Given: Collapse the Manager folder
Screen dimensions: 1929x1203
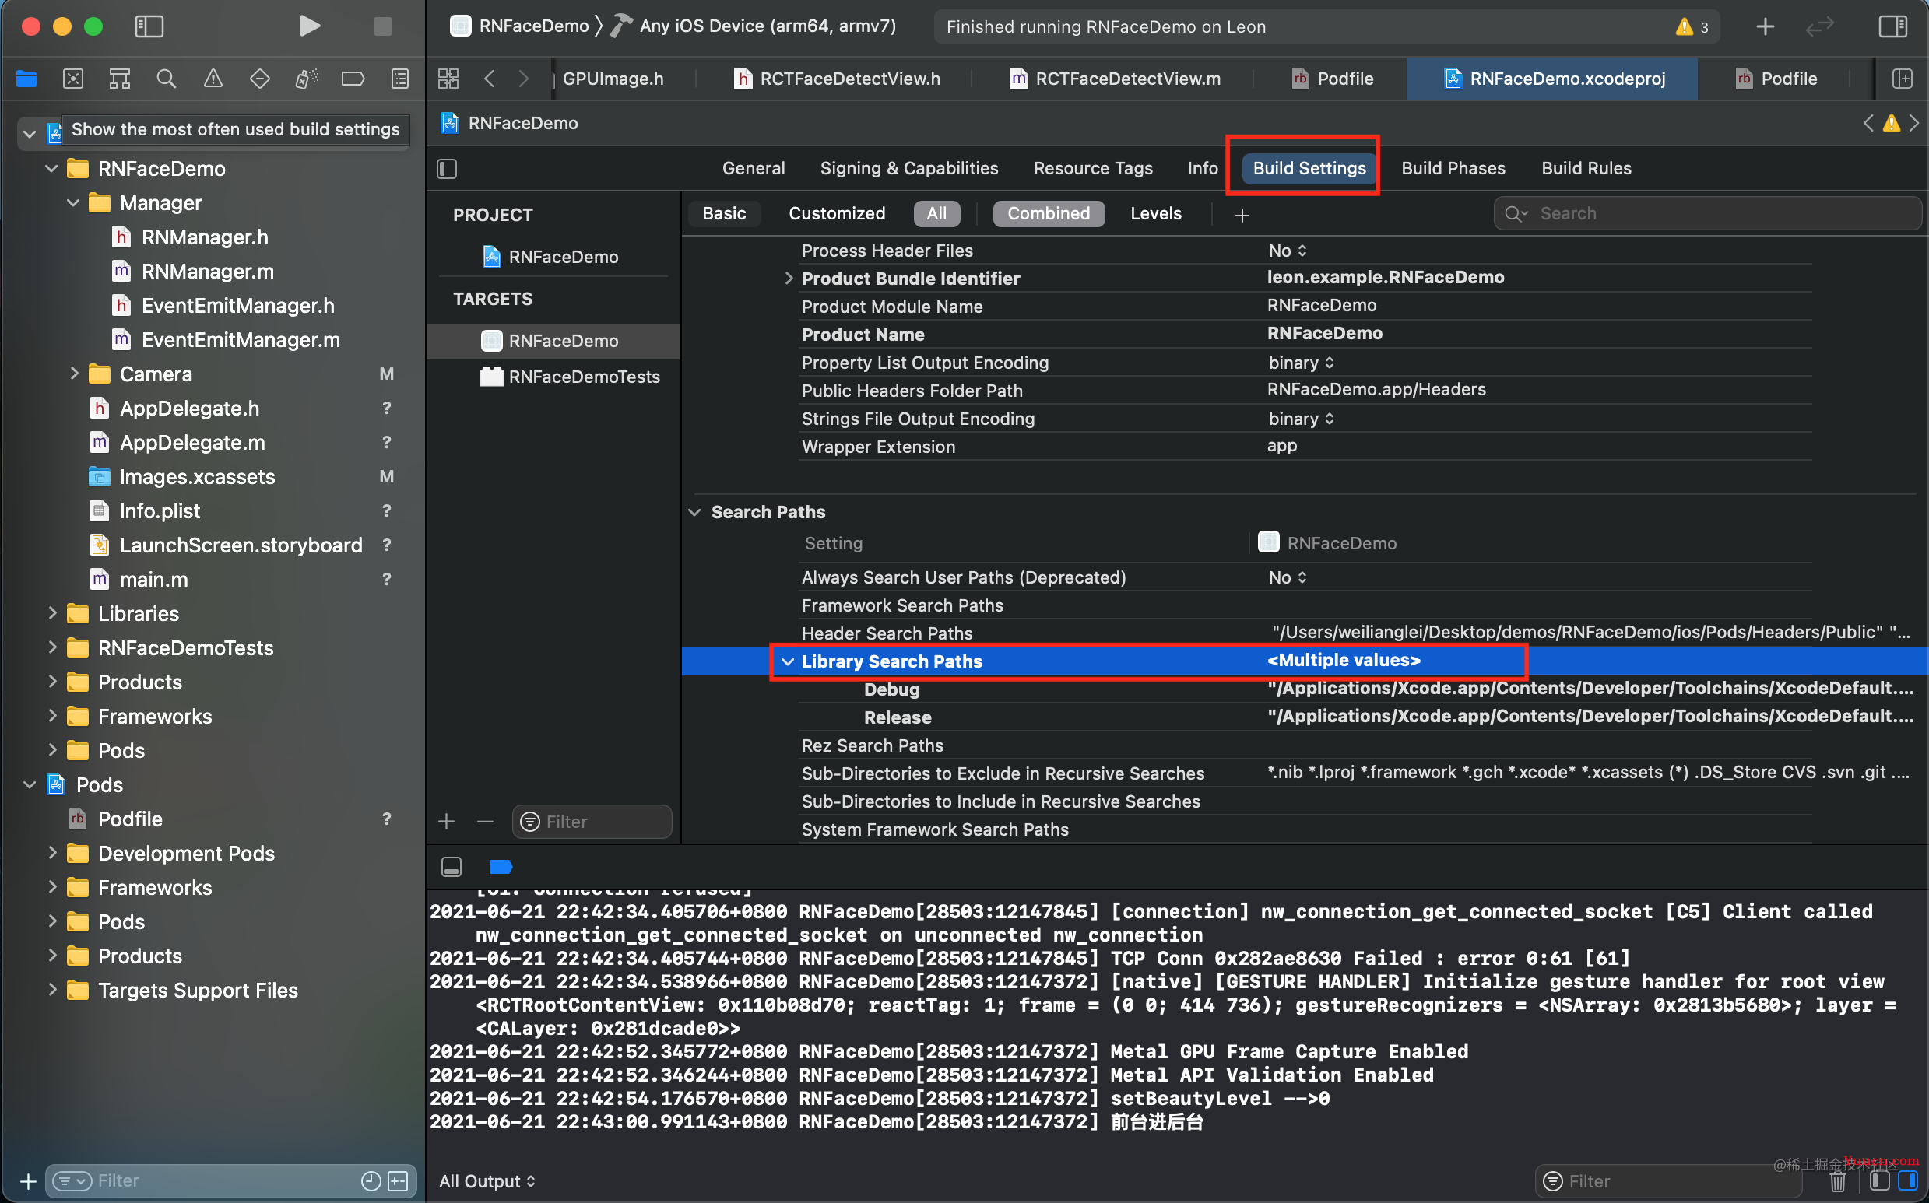Looking at the screenshot, I should 73,203.
